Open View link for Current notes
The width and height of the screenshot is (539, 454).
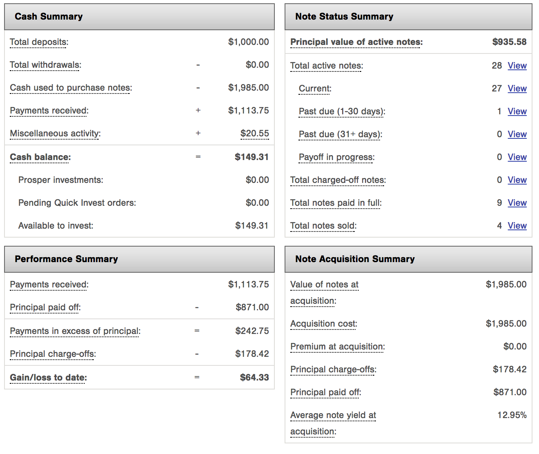click(x=517, y=89)
